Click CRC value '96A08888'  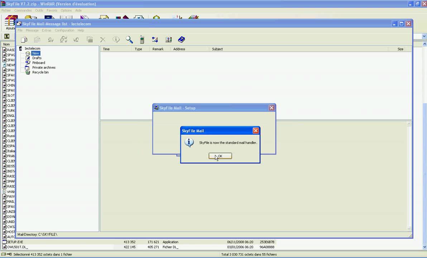click(x=267, y=247)
